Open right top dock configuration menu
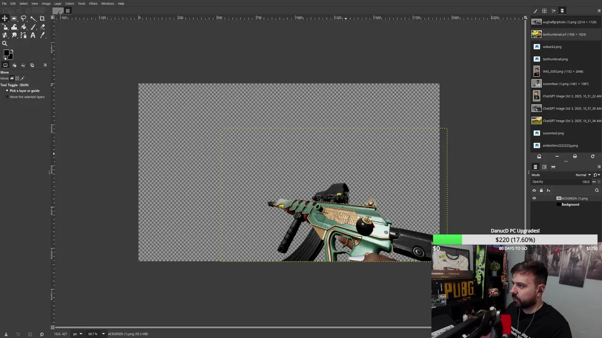The height and width of the screenshot is (338, 602). tap(599, 11)
